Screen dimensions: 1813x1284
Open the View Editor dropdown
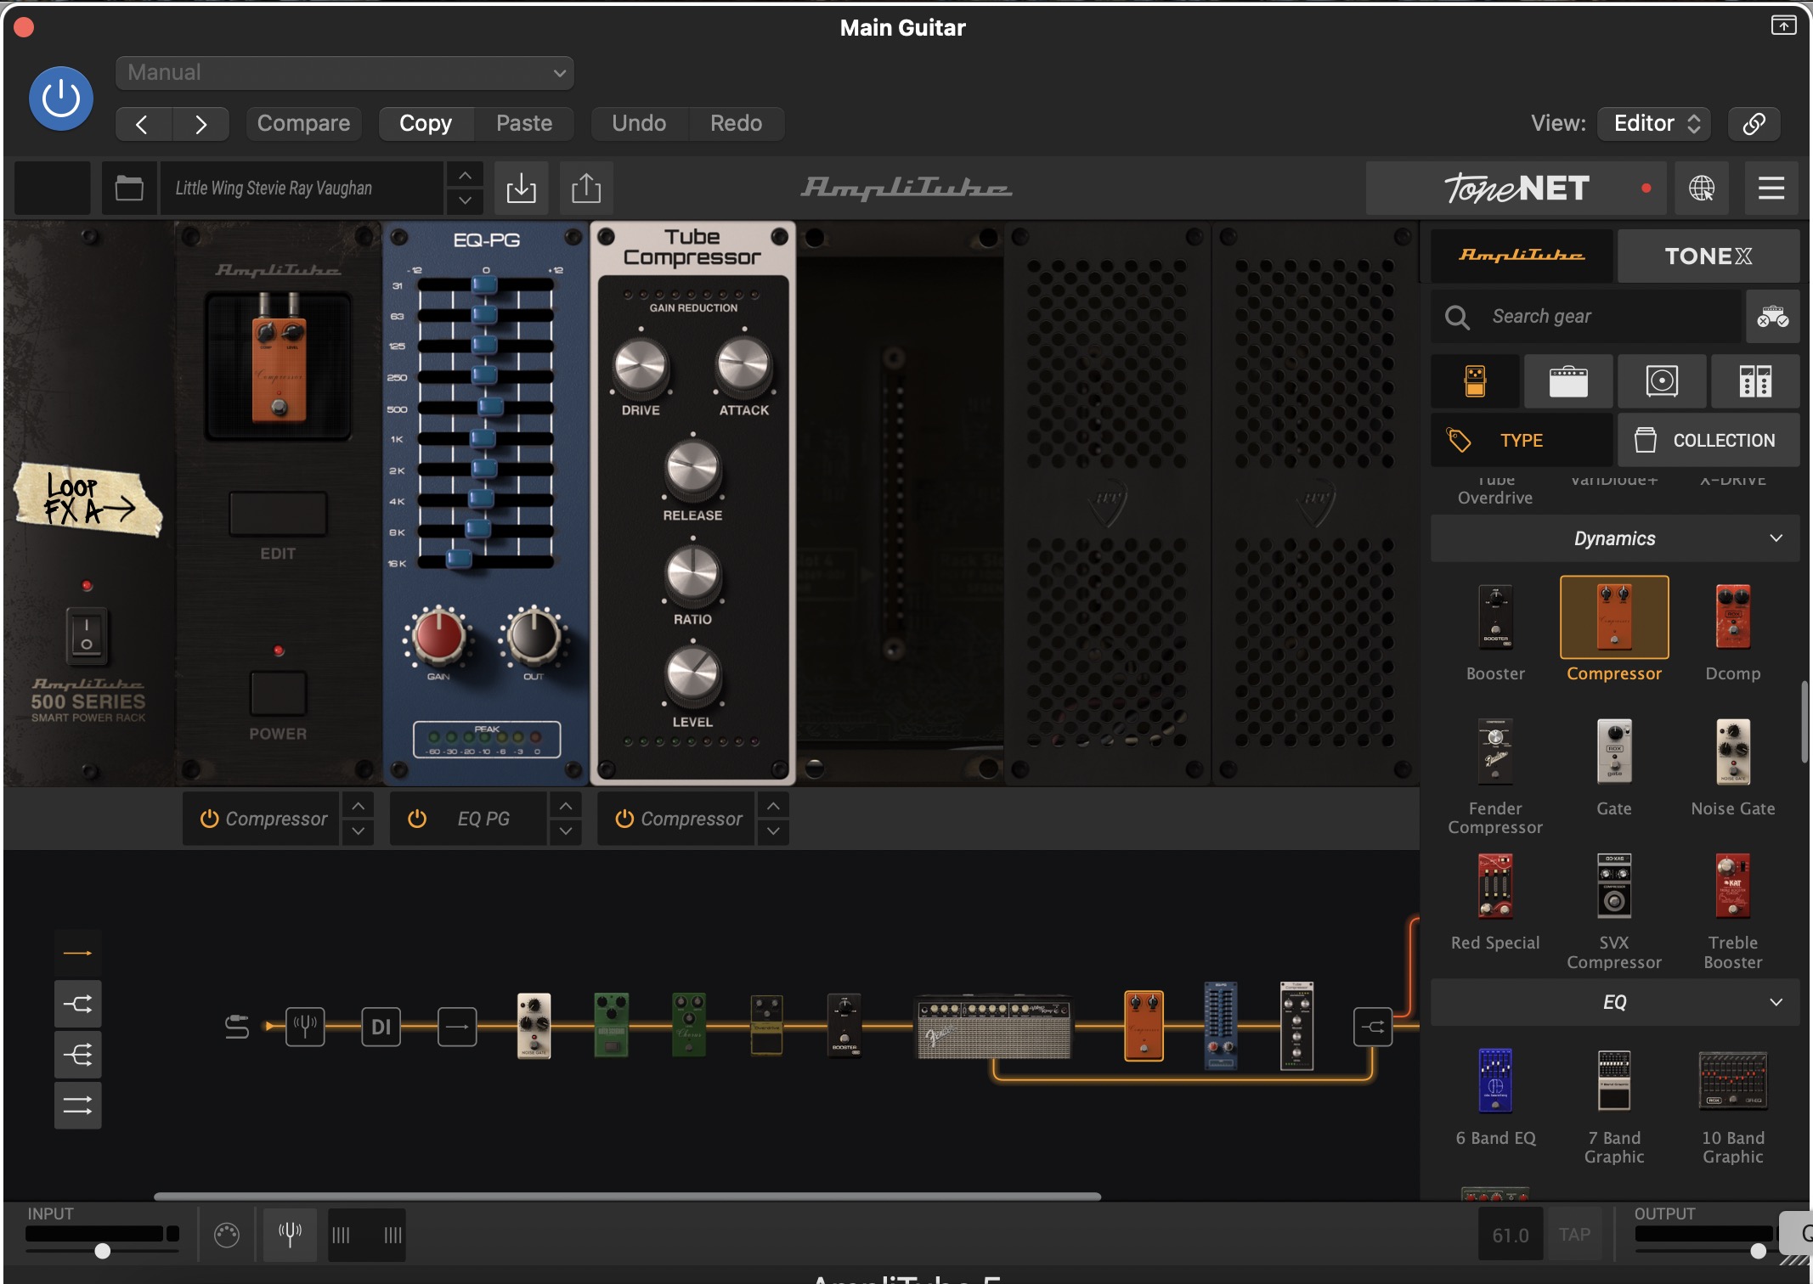[1654, 124]
